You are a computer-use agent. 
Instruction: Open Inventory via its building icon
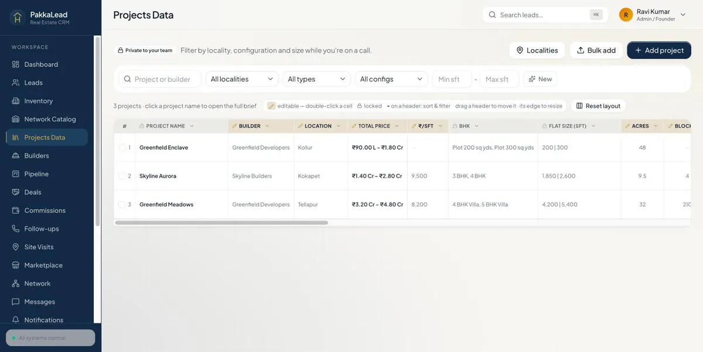pos(16,101)
